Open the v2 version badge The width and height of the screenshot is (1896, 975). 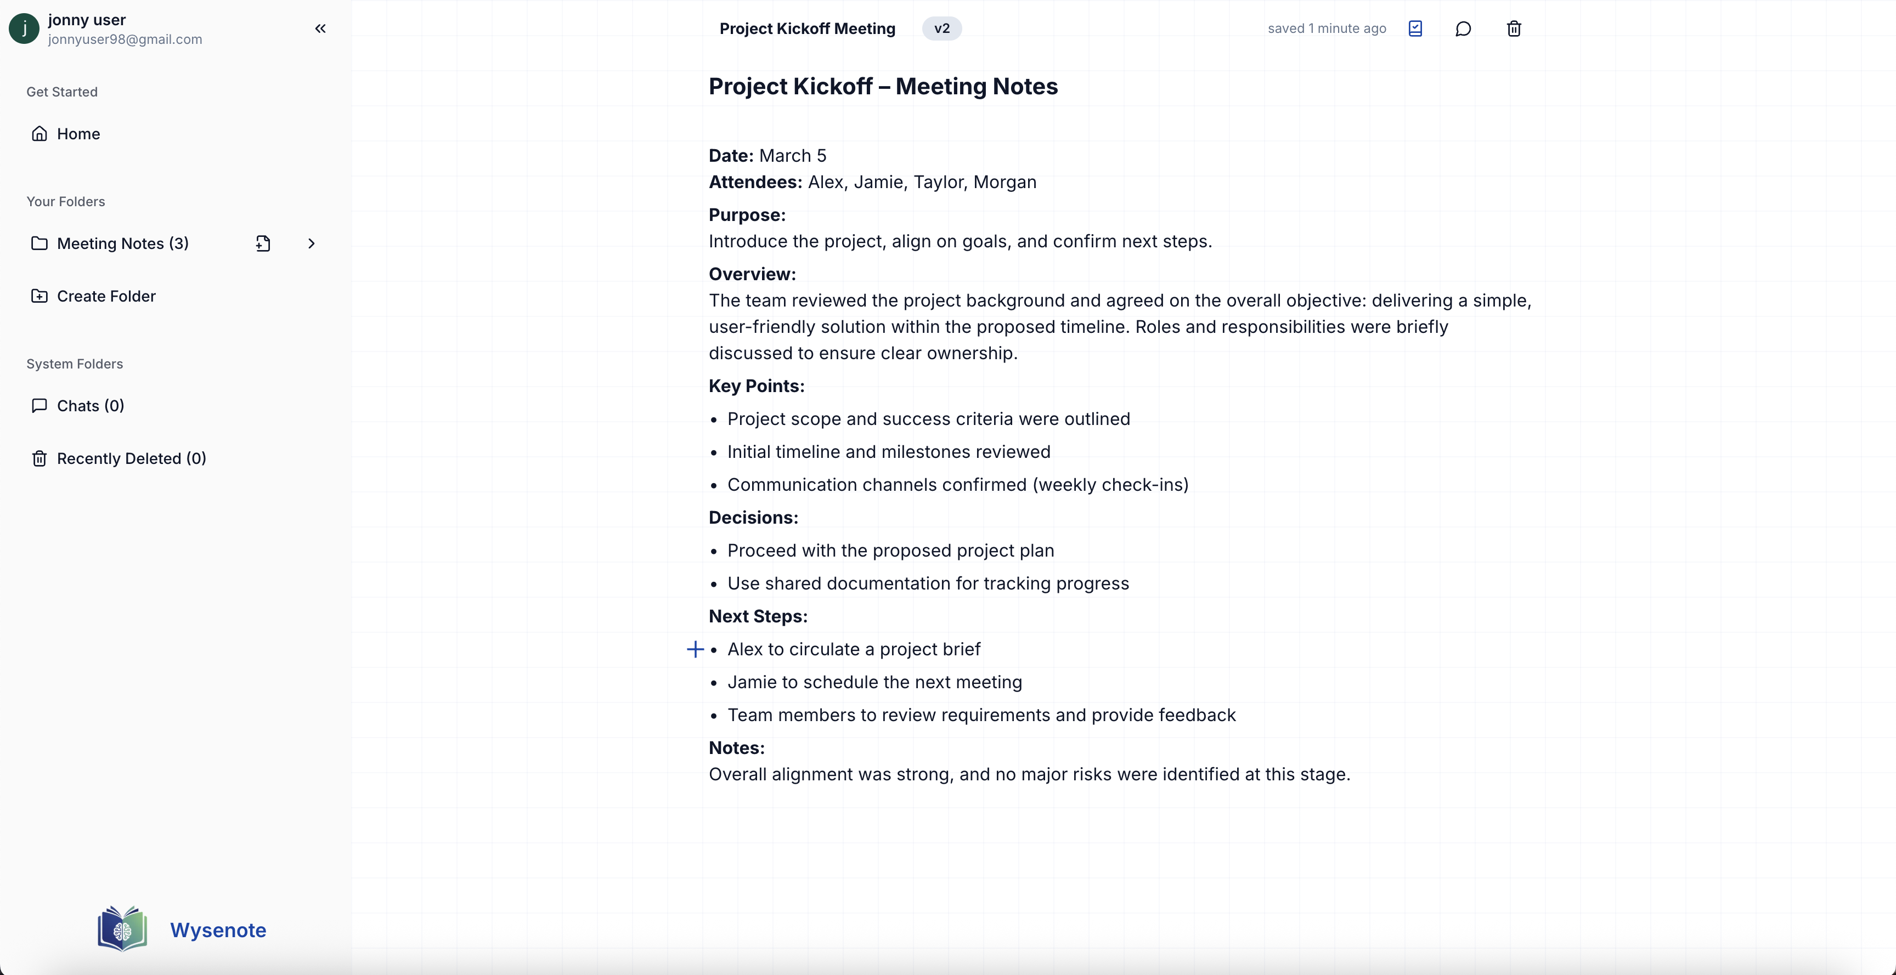[x=941, y=29]
